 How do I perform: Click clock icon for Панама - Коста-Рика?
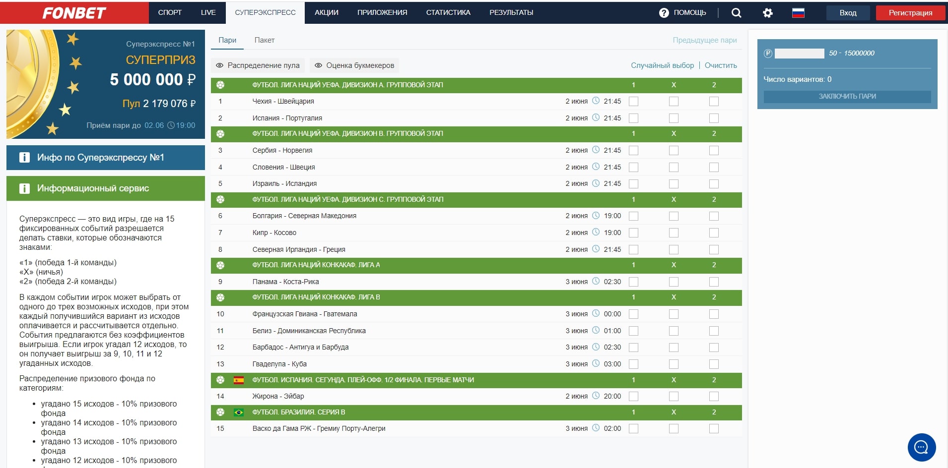coord(596,281)
